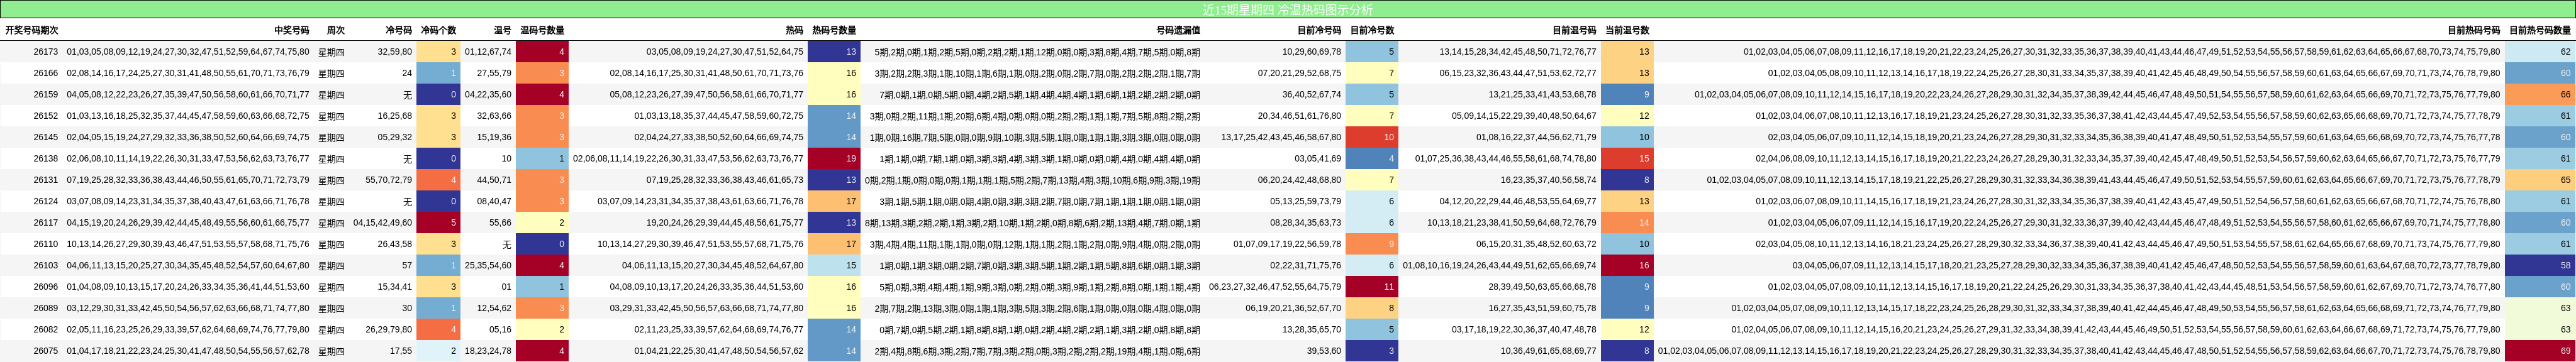Image resolution: width=2576 pixels, height=362 pixels.
Task: Click current hot count 66 in row 26159
Action: pos(2540,95)
